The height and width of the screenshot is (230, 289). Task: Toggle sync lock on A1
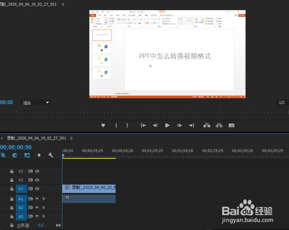pos(30,199)
